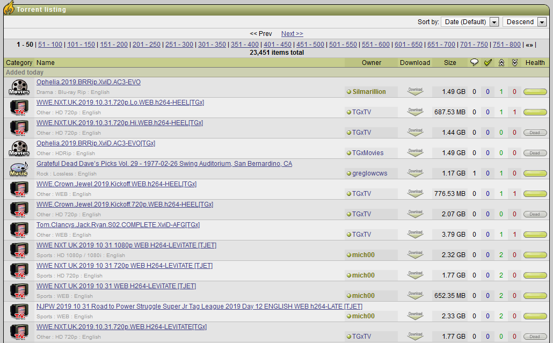Click the Music category icon for Grateful Dead

point(19,169)
